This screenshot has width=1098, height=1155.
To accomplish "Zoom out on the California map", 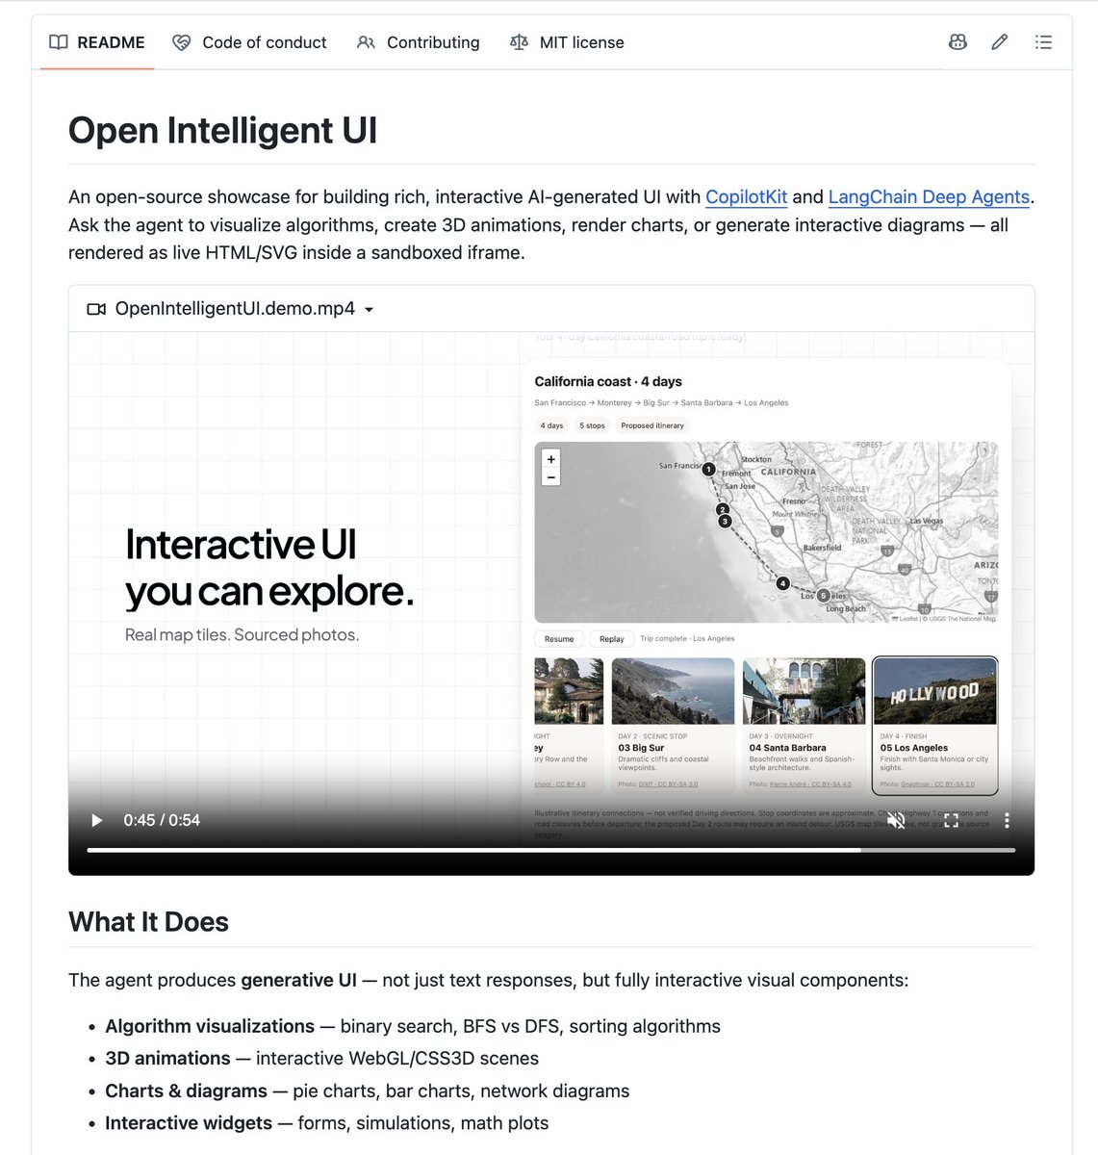I will coord(551,477).
